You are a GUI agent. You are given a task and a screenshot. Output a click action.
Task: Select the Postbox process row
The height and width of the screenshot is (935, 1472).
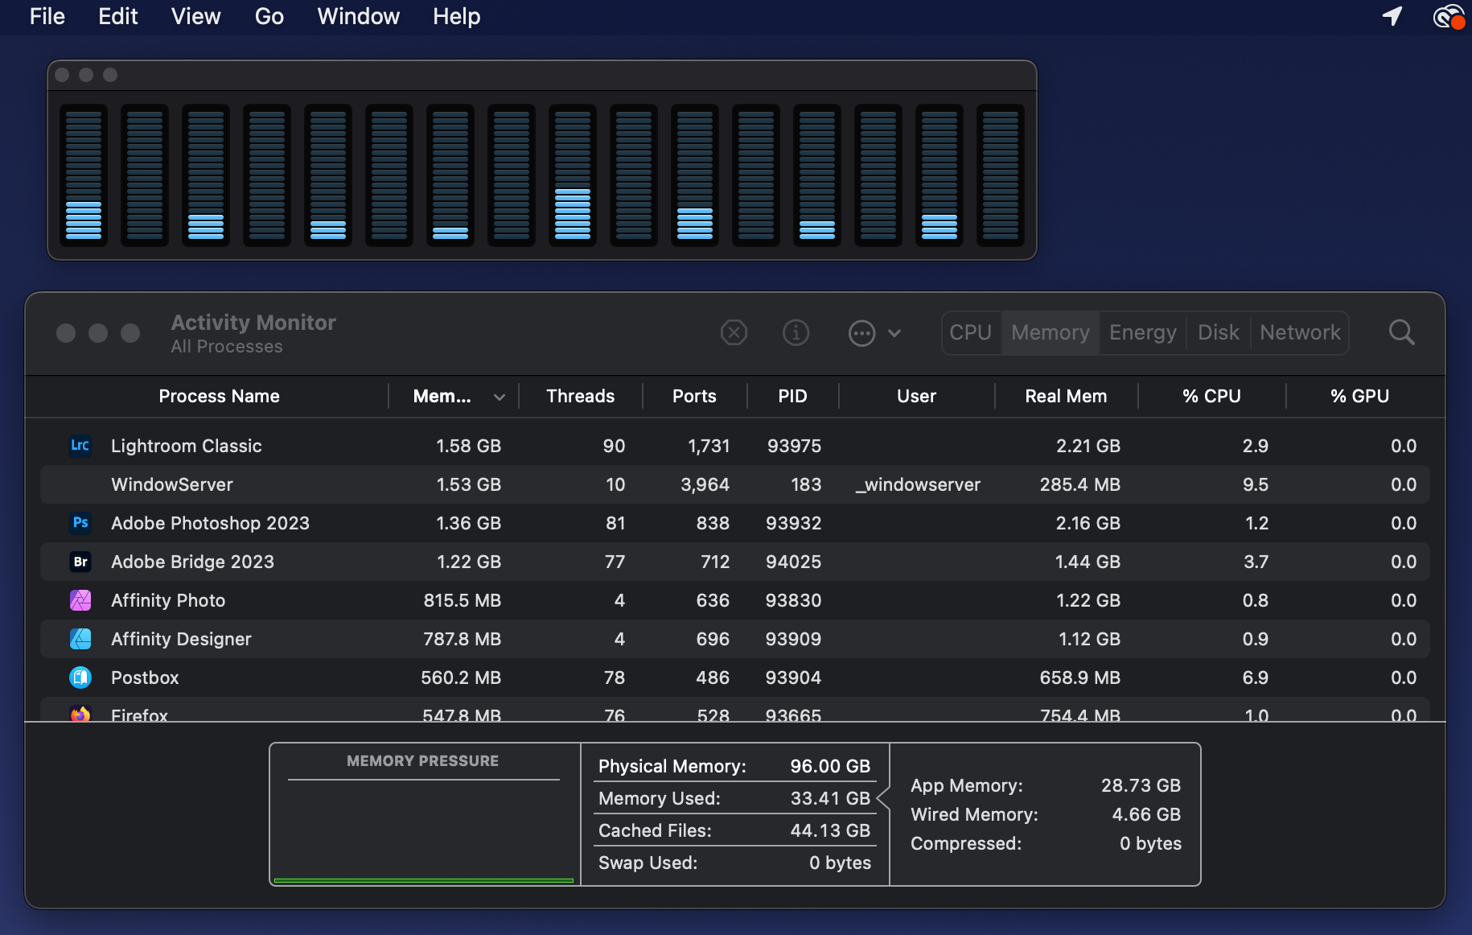[x=735, y=678]
